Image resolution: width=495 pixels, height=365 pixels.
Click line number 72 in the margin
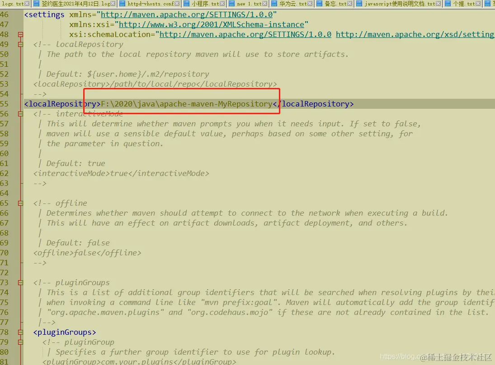coord(5,273)
